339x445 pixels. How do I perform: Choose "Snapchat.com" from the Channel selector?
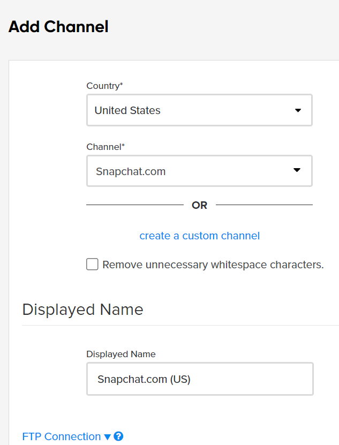coord(199,171)
